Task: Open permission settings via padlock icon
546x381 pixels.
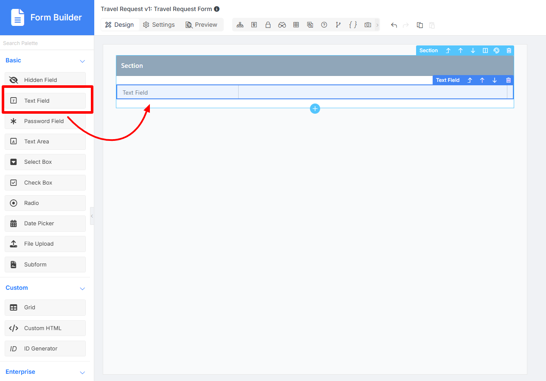Action: click(268, 25)
